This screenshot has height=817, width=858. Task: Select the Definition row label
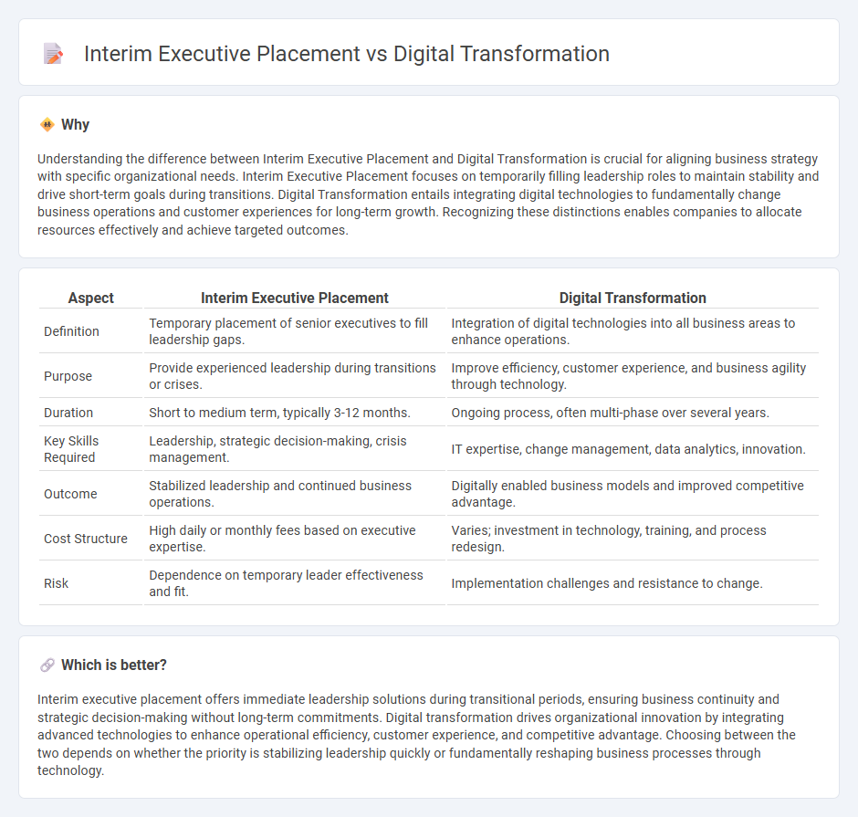(x=72, y=331)
